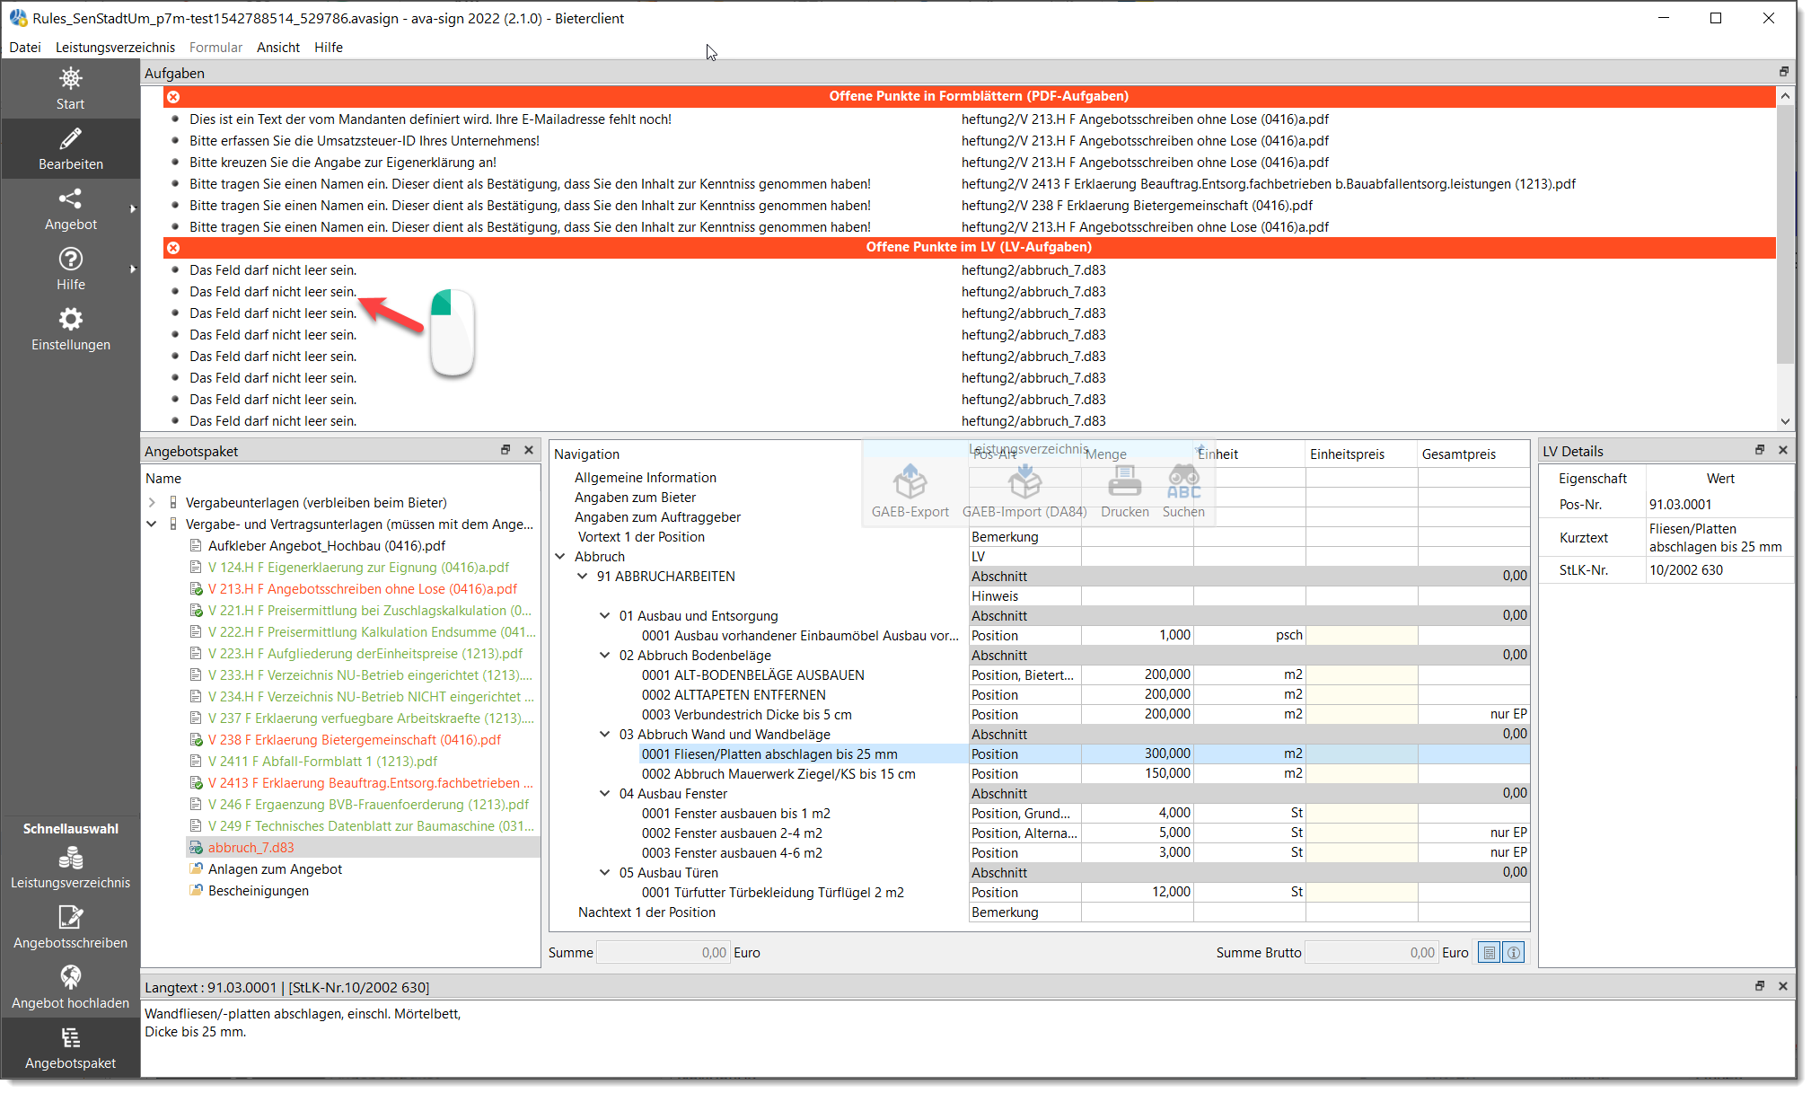Select Allgemeine Information in Navigation
The image size is (1811, 1093).
pyautogui.click(x=646, y=477)
